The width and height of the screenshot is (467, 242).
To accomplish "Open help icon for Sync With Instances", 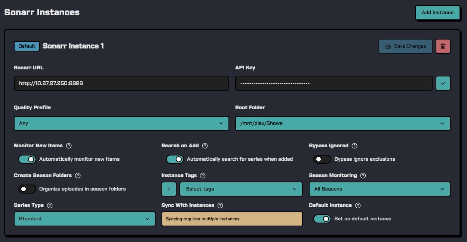I will (x=220, y=205).
